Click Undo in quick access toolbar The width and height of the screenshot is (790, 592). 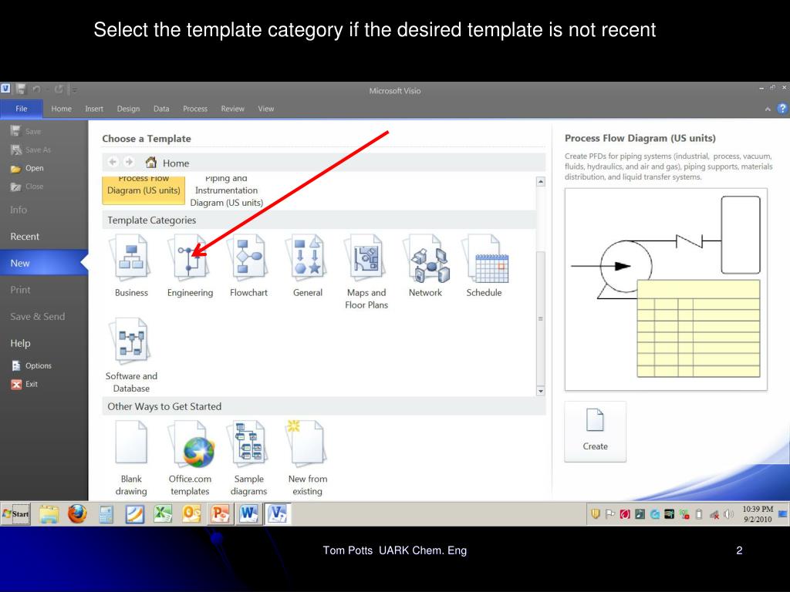tap(36, 89)
